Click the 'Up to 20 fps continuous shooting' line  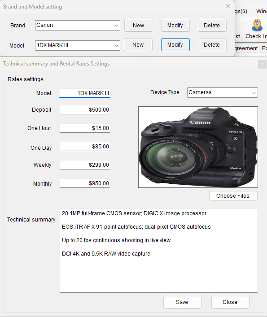[x=116, y=240]
